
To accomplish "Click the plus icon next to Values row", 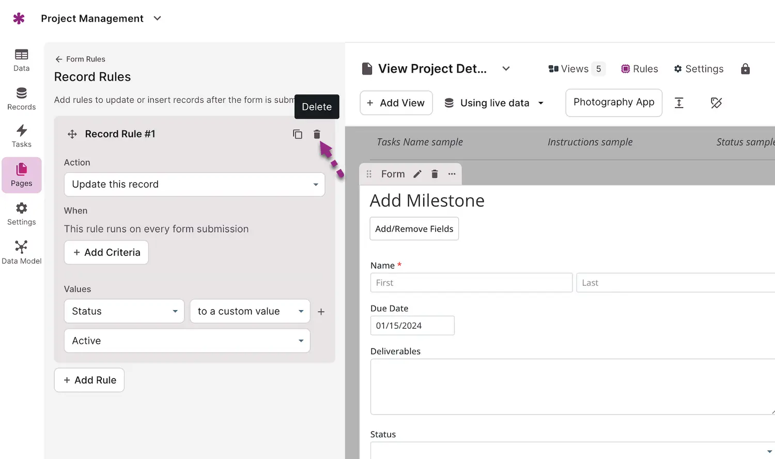I will click(321, 312).
